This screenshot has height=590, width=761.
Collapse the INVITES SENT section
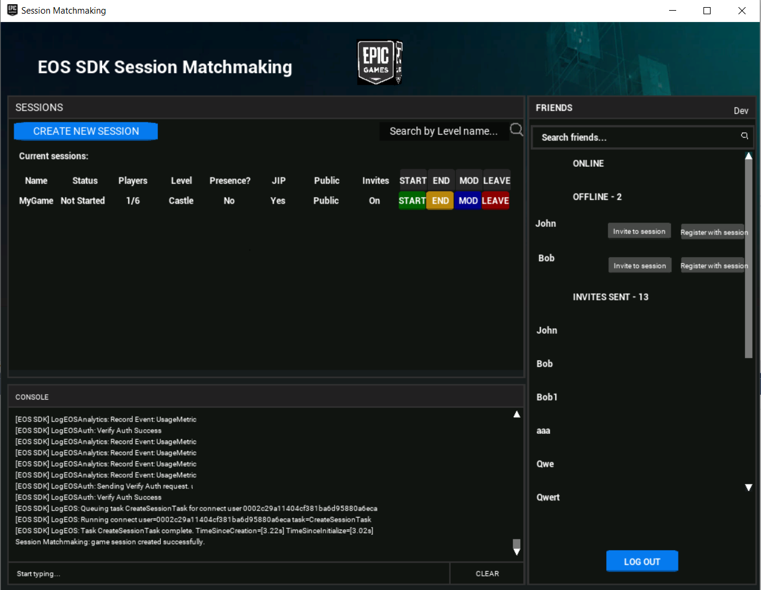(611, 297)
